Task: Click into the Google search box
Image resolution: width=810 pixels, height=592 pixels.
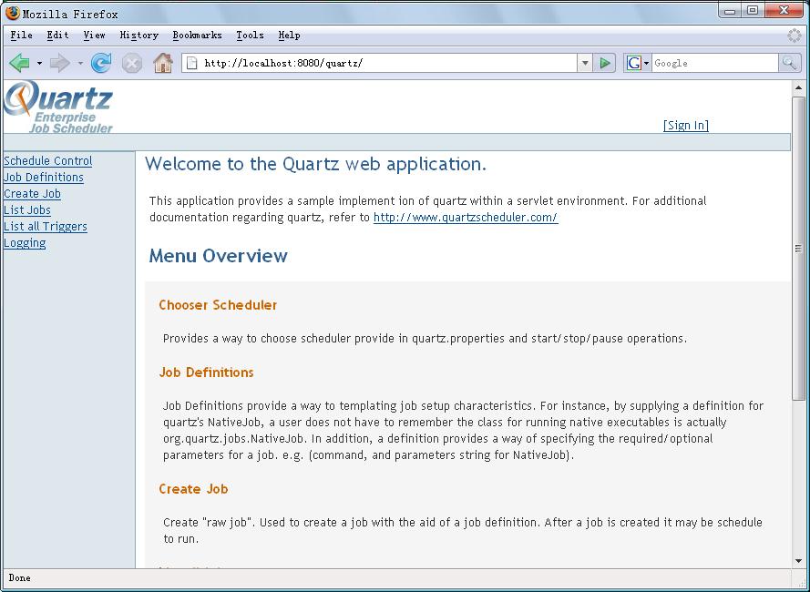Action: (x=715, y=63)
